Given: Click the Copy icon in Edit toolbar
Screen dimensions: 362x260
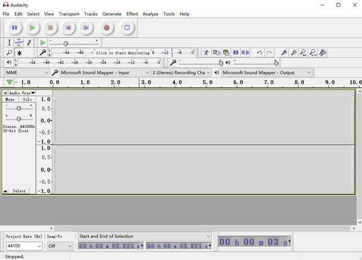Looking at the screenshot, I should [217, 52].
